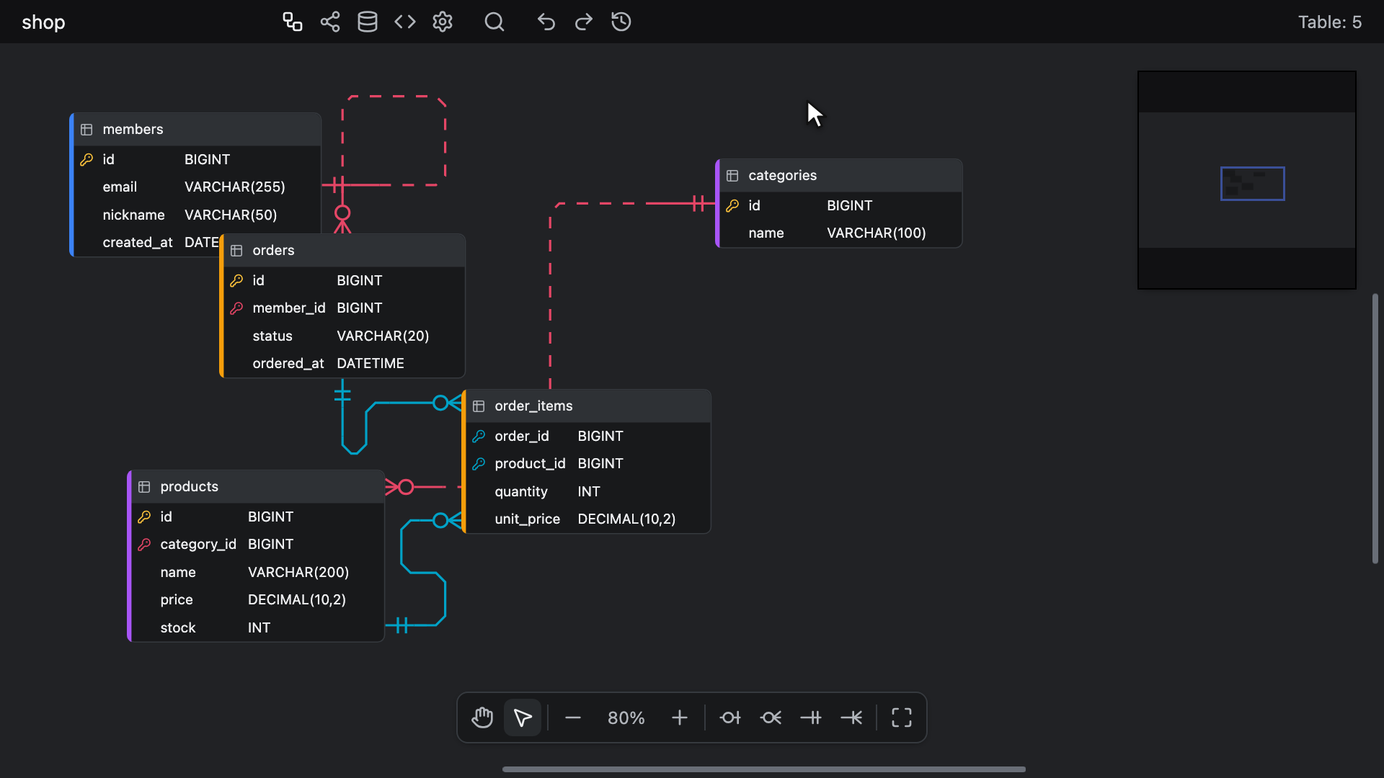Zoom out with the minus button

(573, 717)
